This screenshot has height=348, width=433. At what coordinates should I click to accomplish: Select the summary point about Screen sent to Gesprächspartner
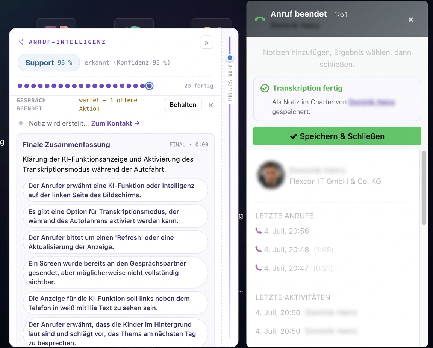115,273
